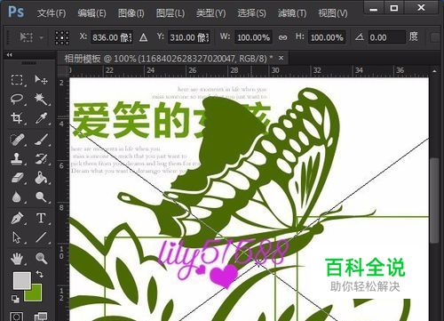Open the 编辑(E) menu
This screenshot has height=321, width=444.
tap(91, 13)
